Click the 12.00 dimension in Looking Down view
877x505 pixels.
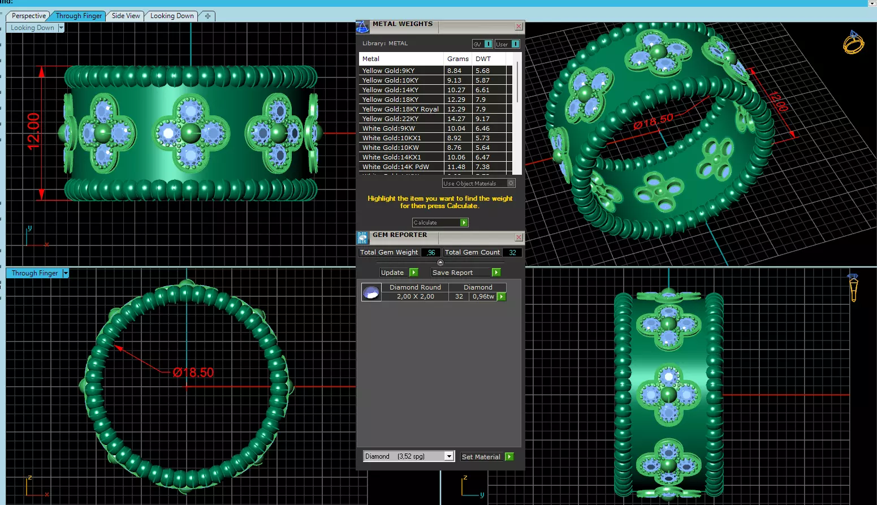(33, 131)
